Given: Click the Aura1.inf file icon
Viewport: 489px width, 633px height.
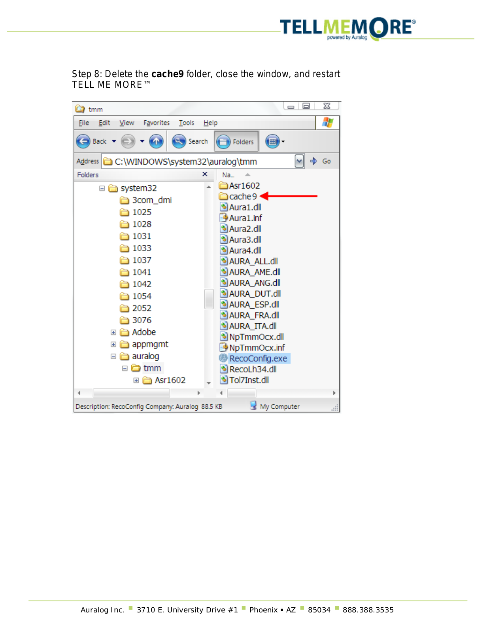Looking at the screenshot, I should [223, 218].
